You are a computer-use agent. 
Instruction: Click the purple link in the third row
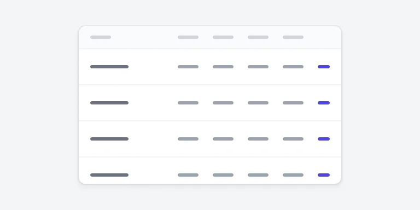324,139
